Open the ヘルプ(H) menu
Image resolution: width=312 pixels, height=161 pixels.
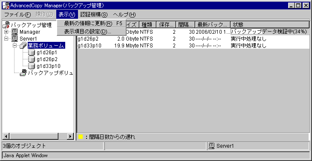[124, 15]
